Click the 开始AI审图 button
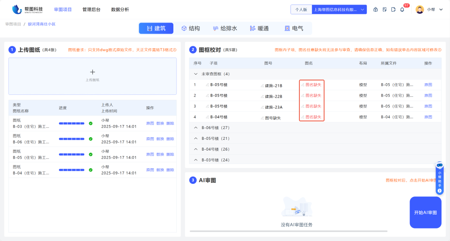 425,212
